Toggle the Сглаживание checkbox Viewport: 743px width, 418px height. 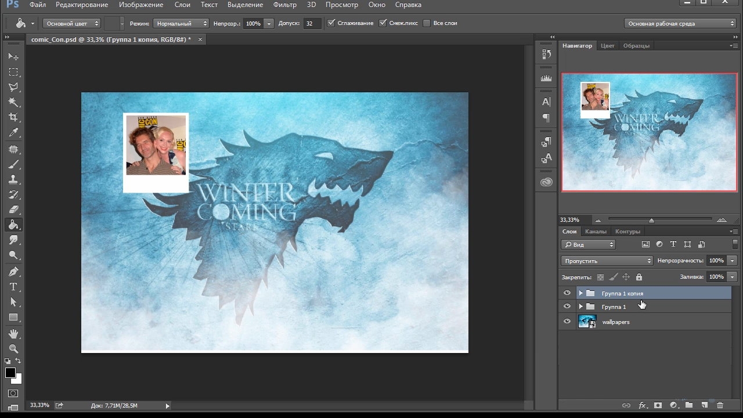pos(331,23)
